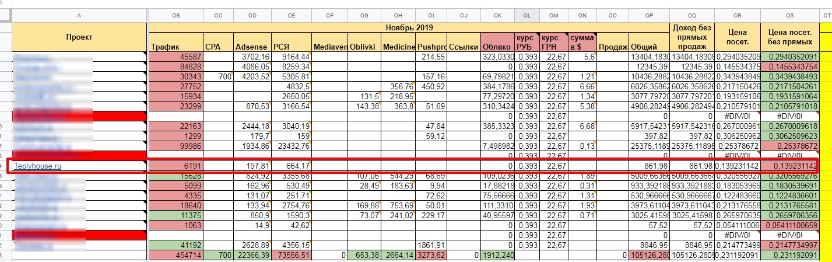Click the green CPA total 700
Image resolution: width=832 pixels, height=262 pixels.
pyautogui.click(x=219, y=255)
